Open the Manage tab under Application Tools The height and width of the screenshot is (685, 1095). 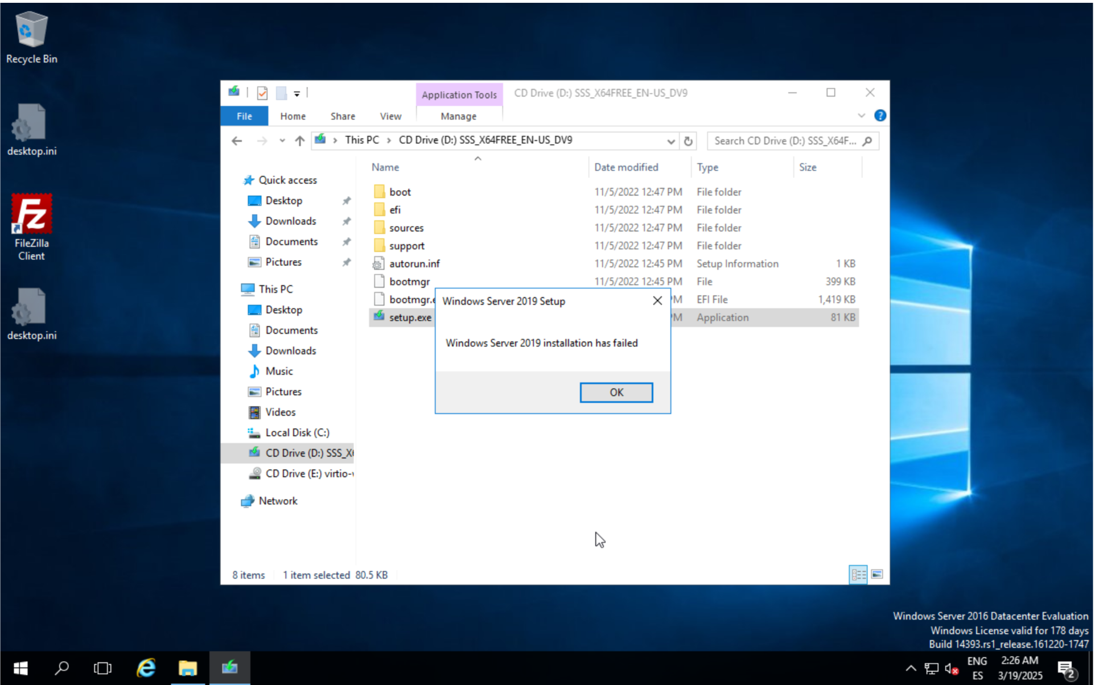(458, 116)
